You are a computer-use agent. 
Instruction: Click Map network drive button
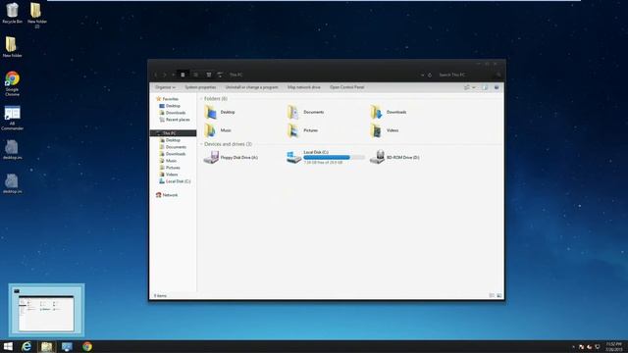(x=303, y=87)
